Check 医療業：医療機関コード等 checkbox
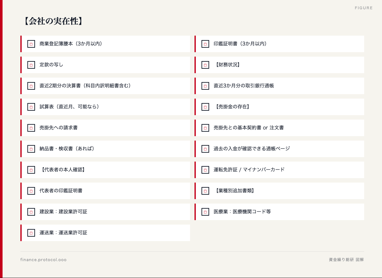The image size is (382, 278). click(205, 212)
